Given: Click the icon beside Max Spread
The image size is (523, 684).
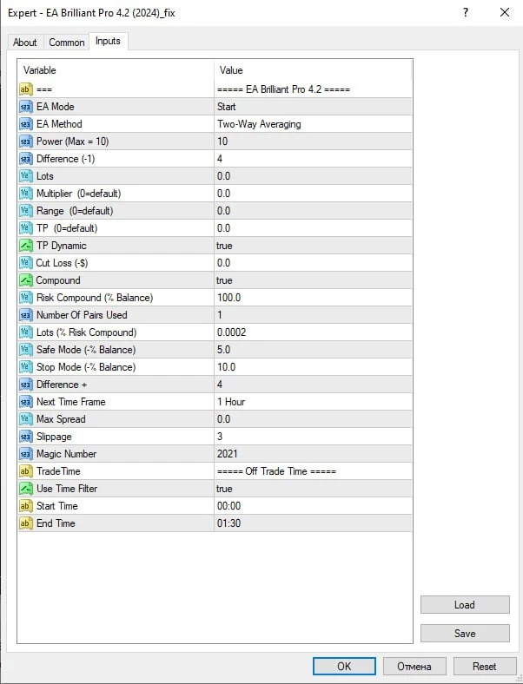Looking at the screenshot, I should pos(26,419).
